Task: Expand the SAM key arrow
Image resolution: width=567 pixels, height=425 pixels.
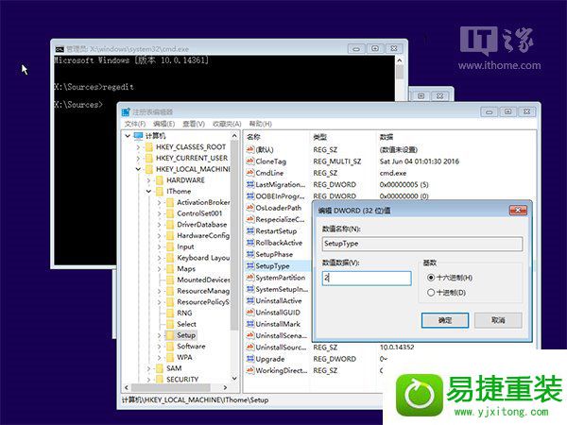Action: click(148, 368)
